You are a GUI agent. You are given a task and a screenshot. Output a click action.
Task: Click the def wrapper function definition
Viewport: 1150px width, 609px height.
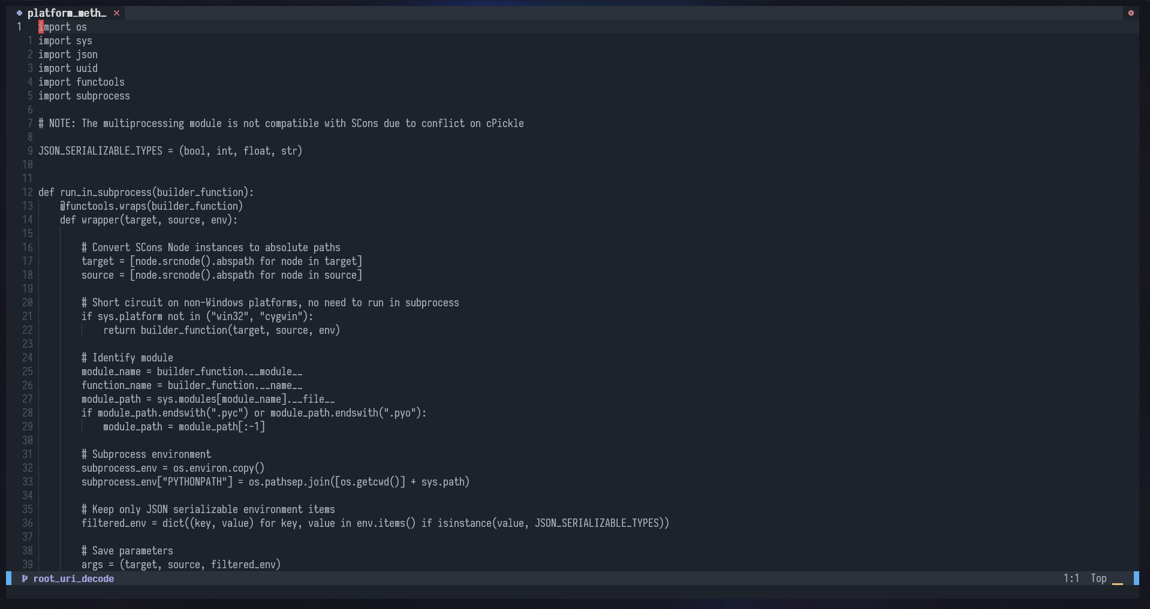point(149,220)
